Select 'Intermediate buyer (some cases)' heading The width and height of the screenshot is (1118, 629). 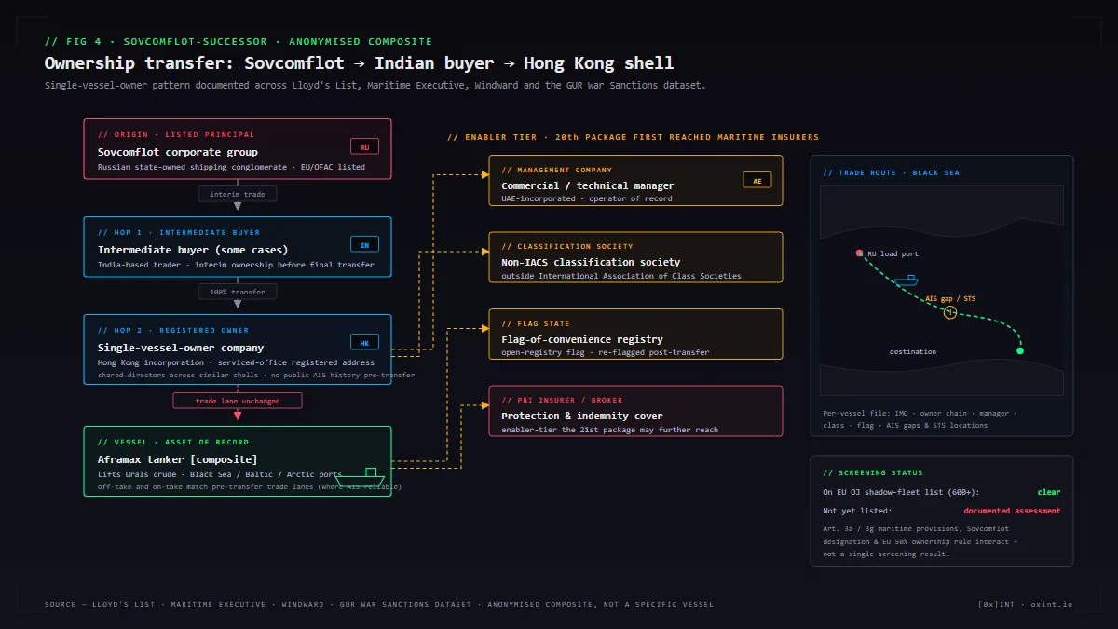[193, 250]
